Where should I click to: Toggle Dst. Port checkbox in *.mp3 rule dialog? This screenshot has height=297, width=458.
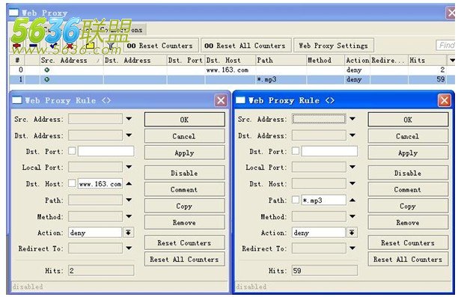296,151
